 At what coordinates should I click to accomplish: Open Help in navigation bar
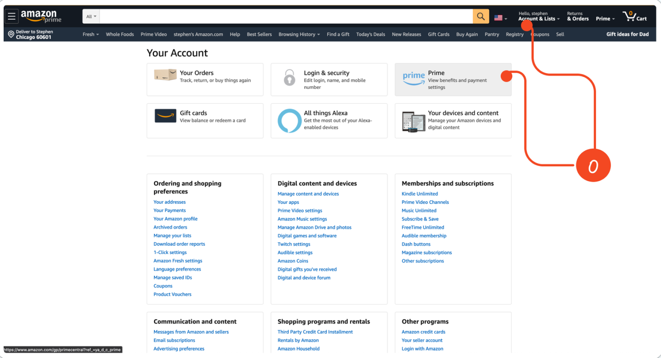(235, 34)
